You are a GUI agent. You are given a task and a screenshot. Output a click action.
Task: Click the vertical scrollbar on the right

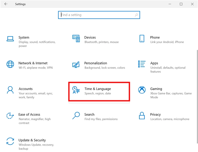pyautogui.click(x=197, y=97)
